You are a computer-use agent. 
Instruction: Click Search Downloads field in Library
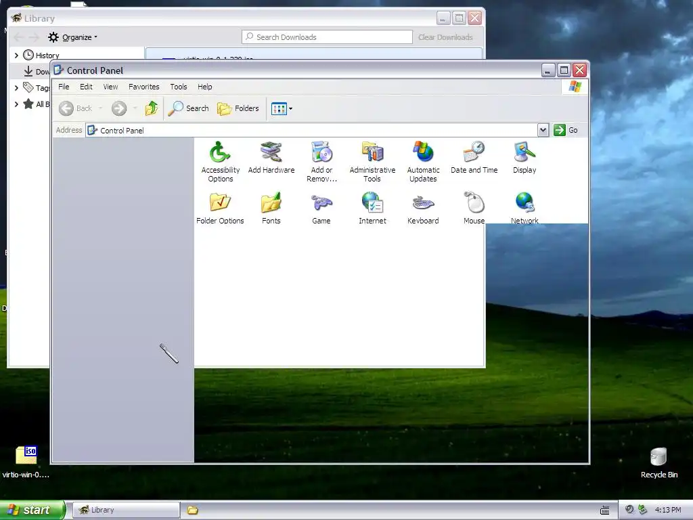tap(327, 37)
